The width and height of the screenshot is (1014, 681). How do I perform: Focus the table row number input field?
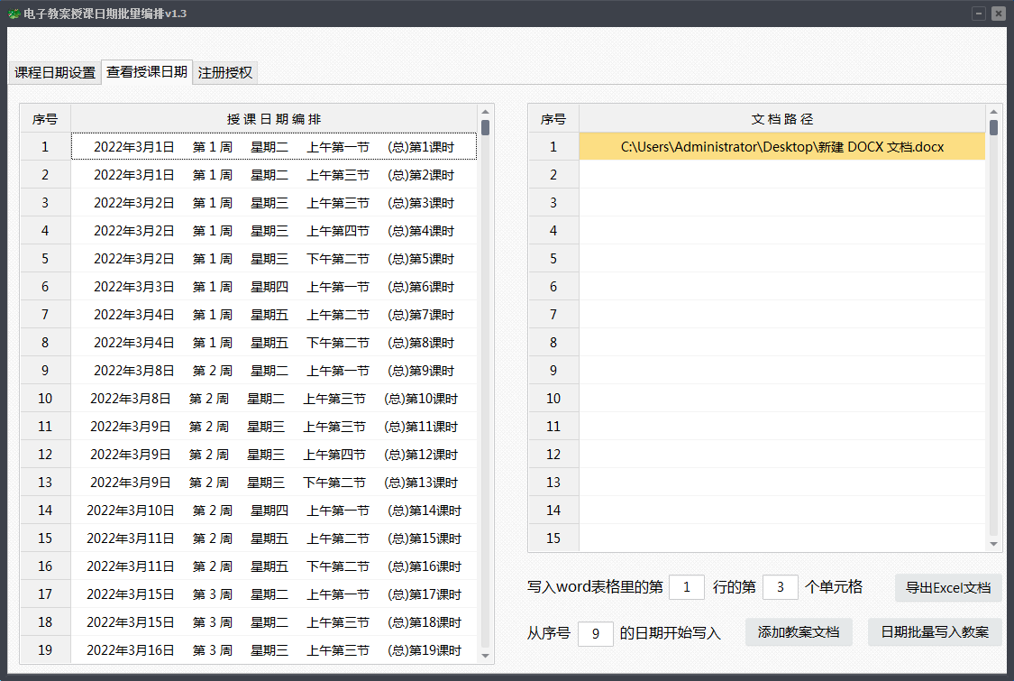pos(687,588)
